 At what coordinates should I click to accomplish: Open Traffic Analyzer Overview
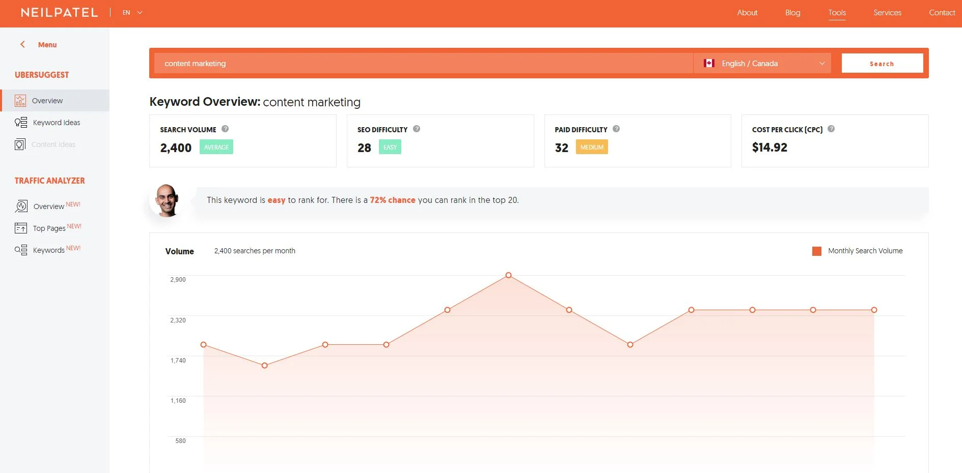(49, 206)
